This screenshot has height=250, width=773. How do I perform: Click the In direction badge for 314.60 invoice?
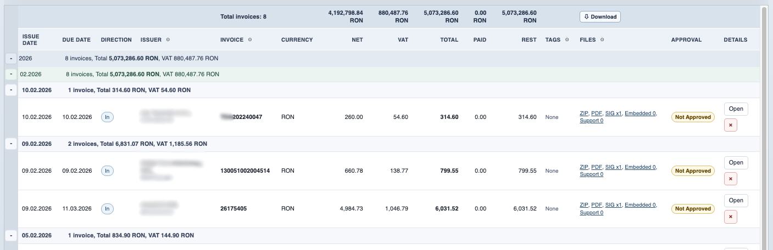pyautogui.click(x=107, y=117)
